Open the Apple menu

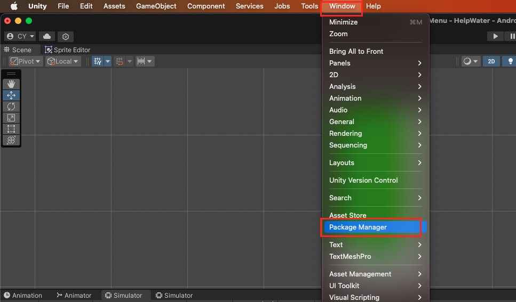point(14,6)
